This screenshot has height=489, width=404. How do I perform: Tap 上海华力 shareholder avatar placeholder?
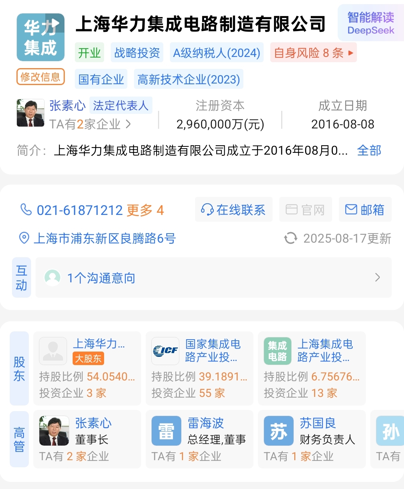click(x=53, y=351)
